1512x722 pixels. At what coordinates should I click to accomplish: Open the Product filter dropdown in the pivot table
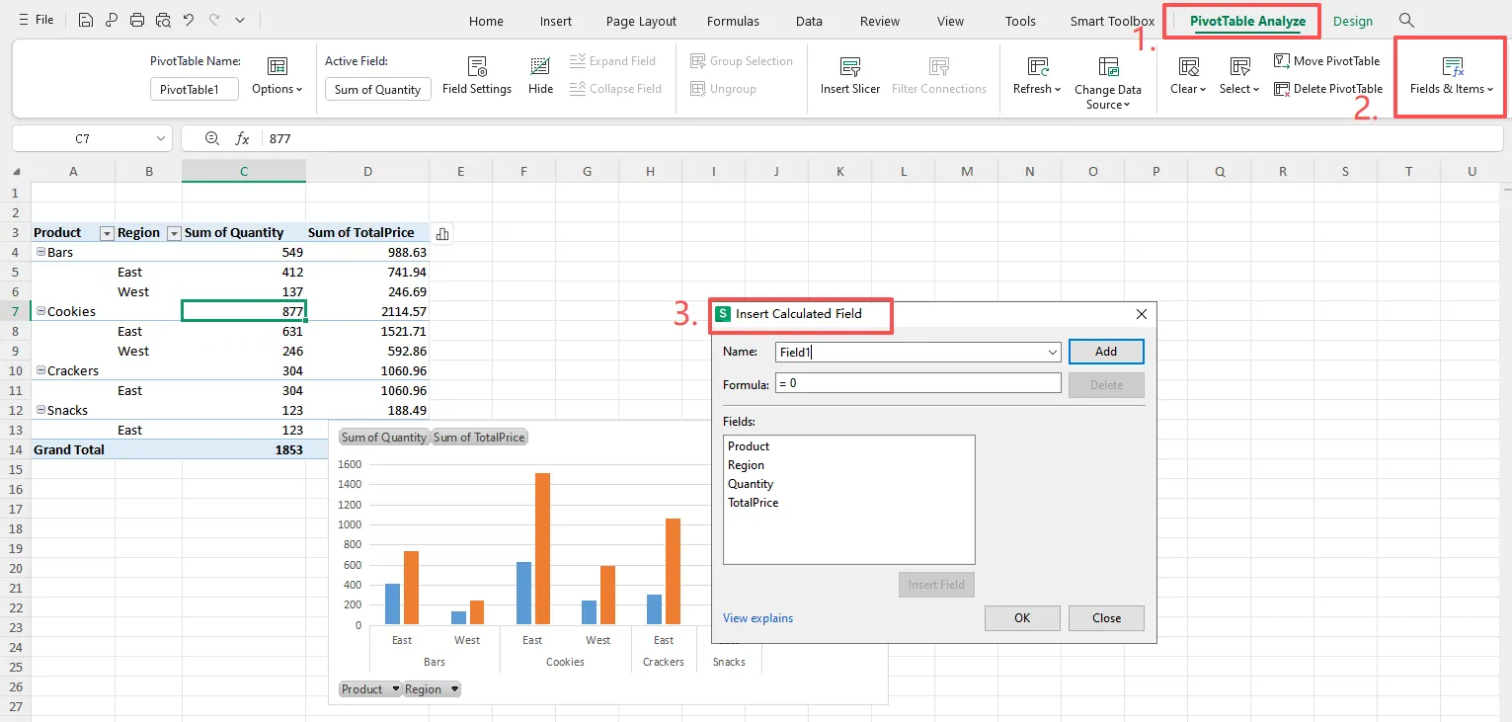tap(106, 232)
